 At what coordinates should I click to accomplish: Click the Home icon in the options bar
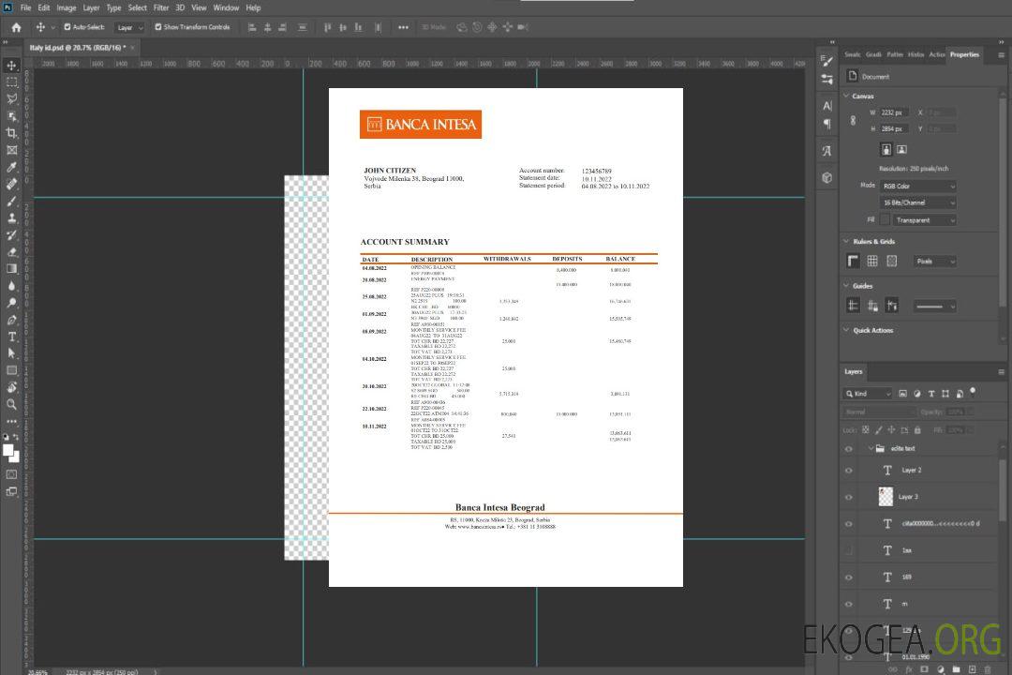(16, 27)
